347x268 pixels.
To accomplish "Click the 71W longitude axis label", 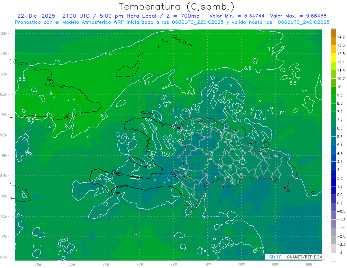I will pyautogui.click(x=207, y=264).
